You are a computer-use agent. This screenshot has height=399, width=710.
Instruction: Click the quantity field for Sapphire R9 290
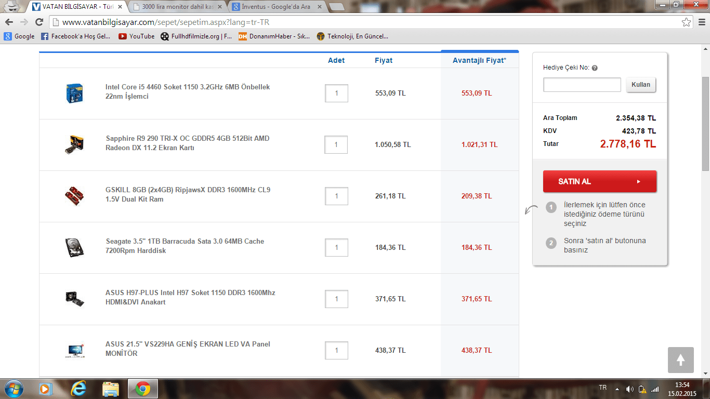coord(336,144)
